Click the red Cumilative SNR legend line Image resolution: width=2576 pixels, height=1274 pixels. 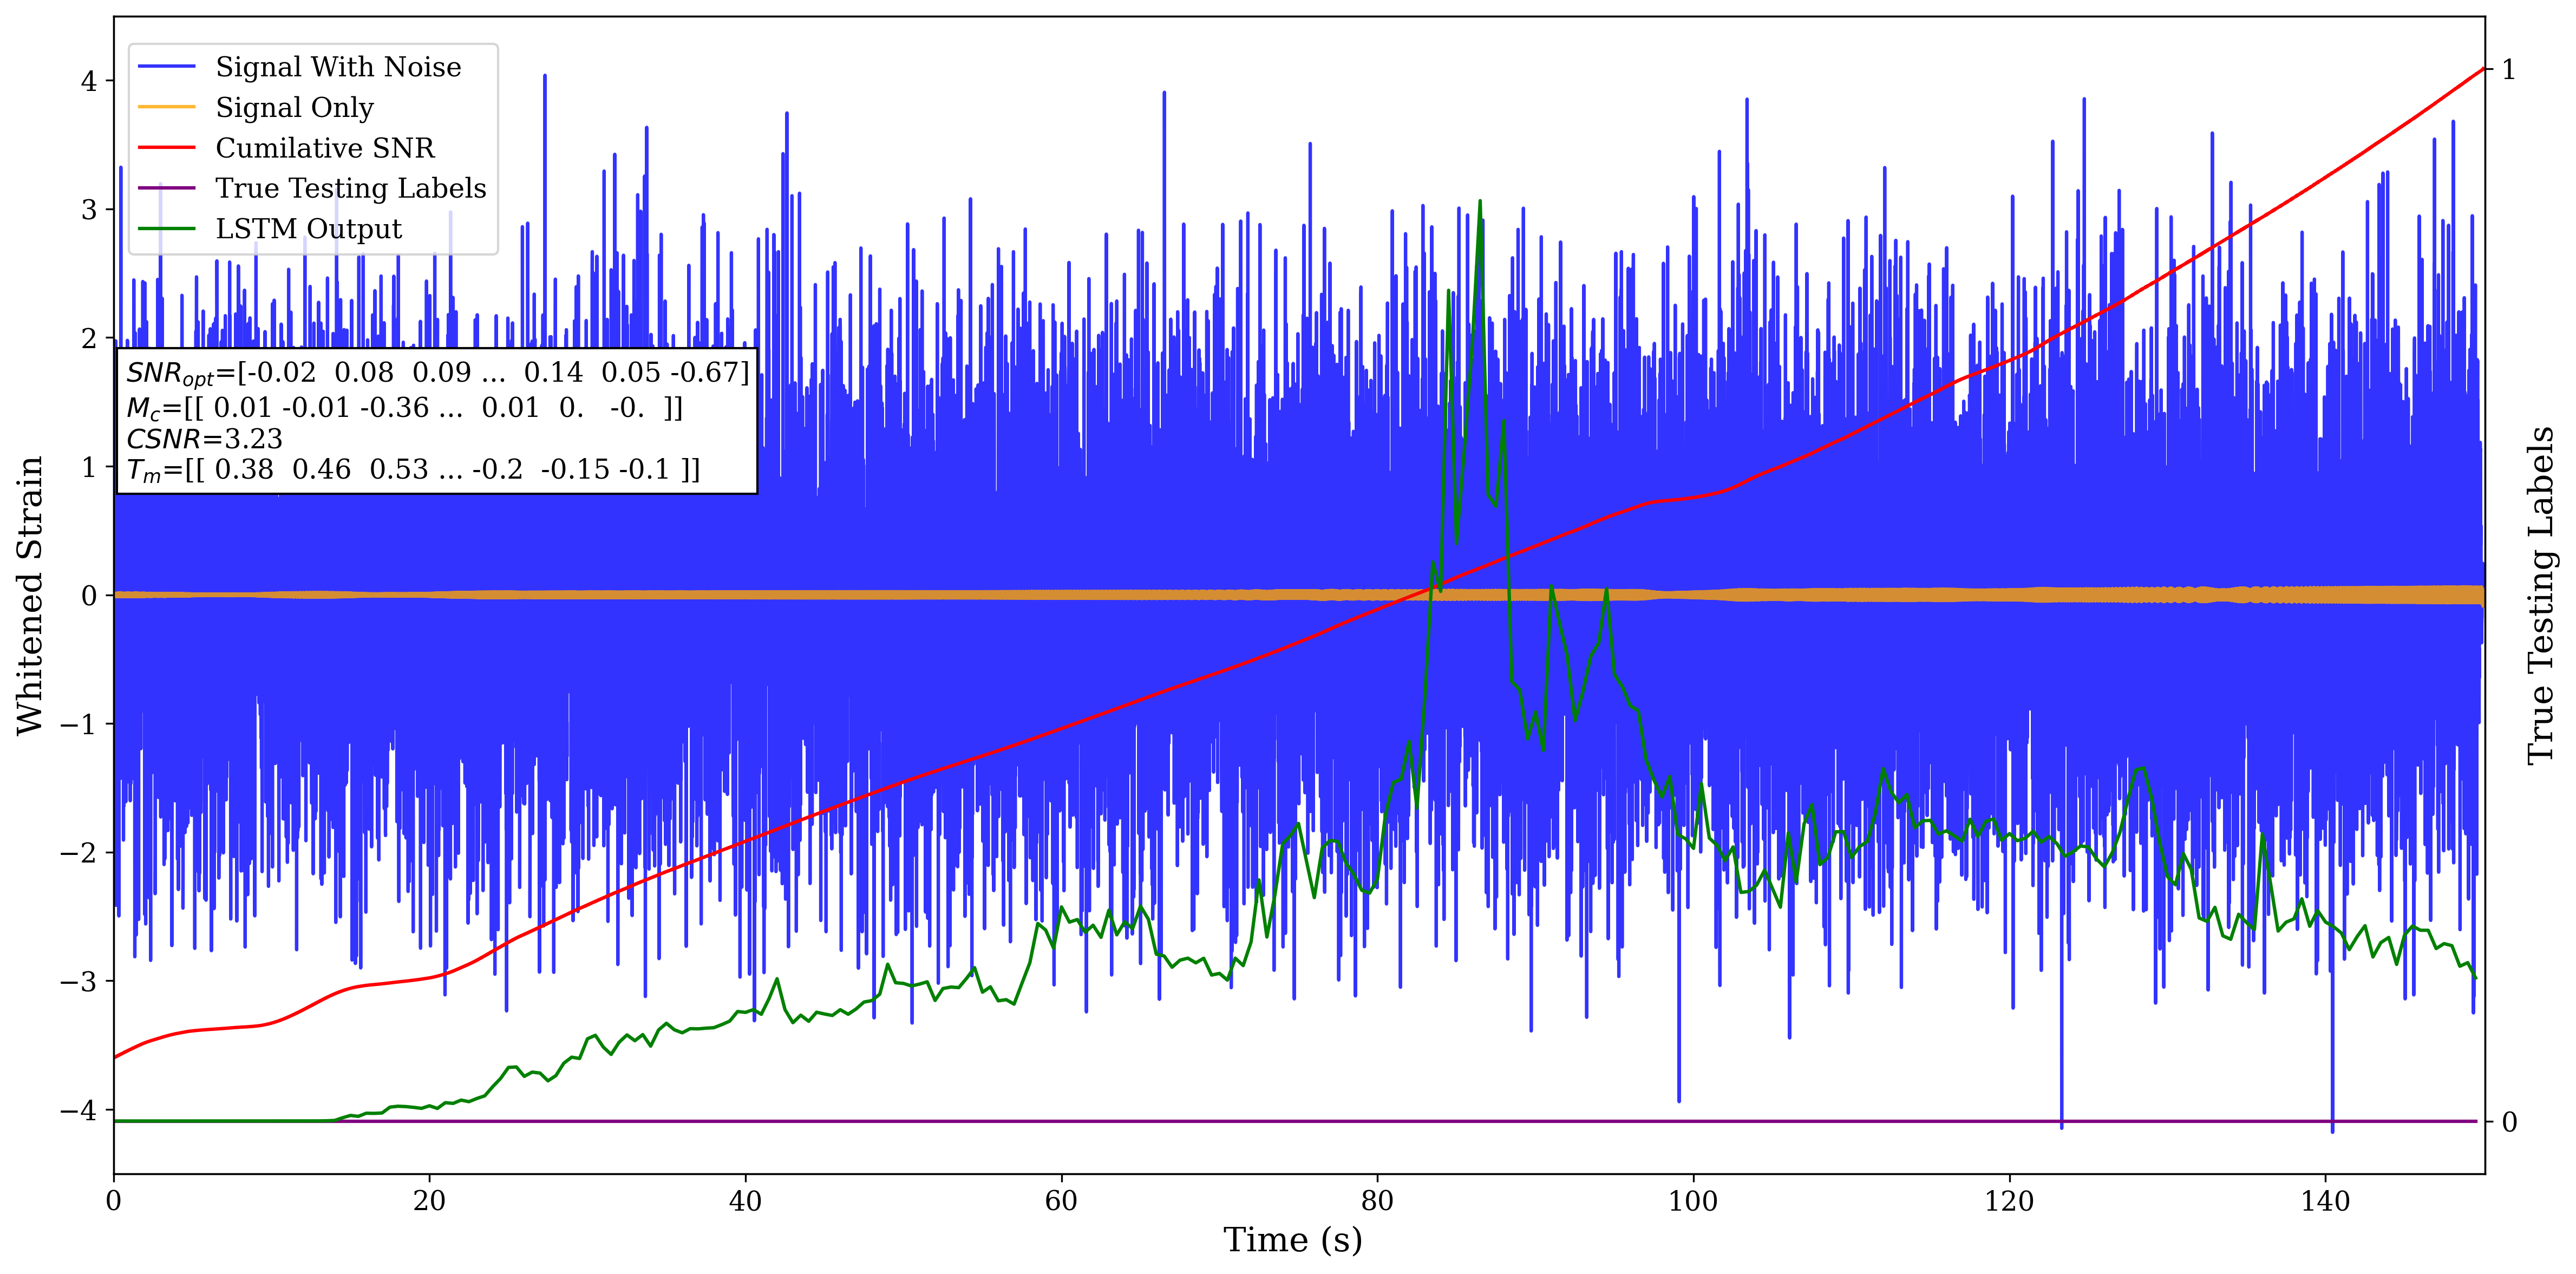coord(167,148)
